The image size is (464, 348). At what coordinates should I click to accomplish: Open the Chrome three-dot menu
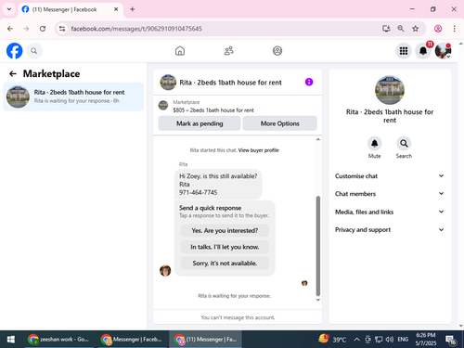point(454,29)
